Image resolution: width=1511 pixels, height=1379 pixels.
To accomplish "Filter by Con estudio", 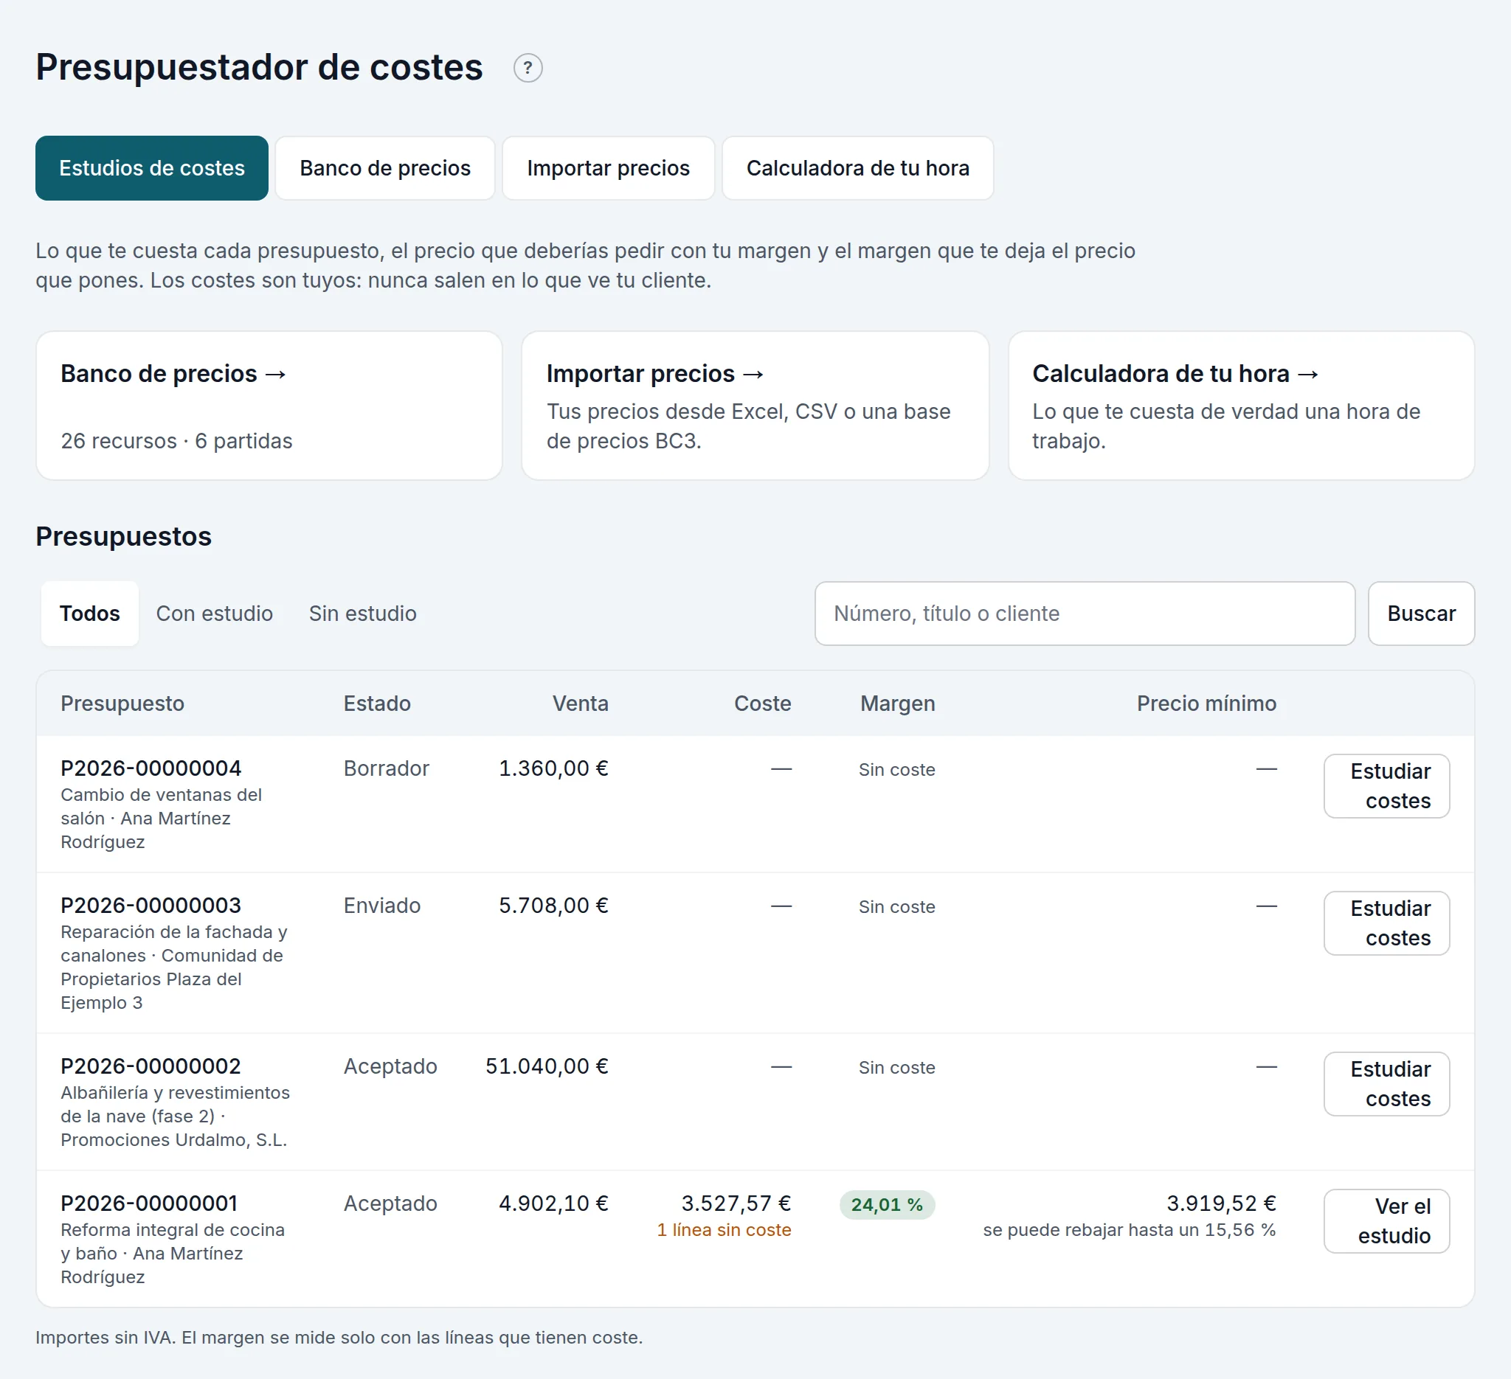I will 215,614.
